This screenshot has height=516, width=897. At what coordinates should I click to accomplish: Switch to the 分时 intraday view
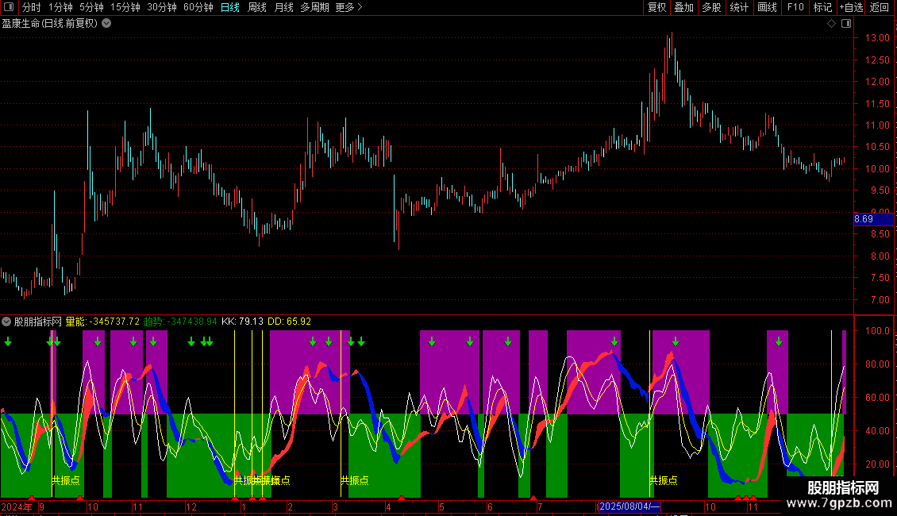click(x=32, y=7)
